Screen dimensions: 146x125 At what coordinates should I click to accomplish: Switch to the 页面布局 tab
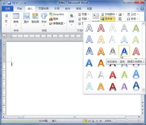click(x=44, y=9)
